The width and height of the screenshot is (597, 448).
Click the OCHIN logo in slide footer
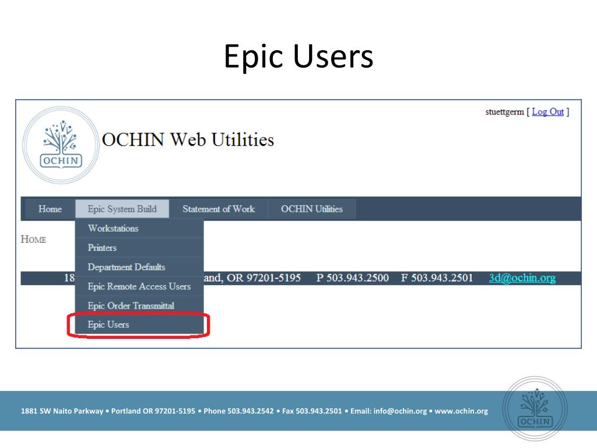pos(535,408)
